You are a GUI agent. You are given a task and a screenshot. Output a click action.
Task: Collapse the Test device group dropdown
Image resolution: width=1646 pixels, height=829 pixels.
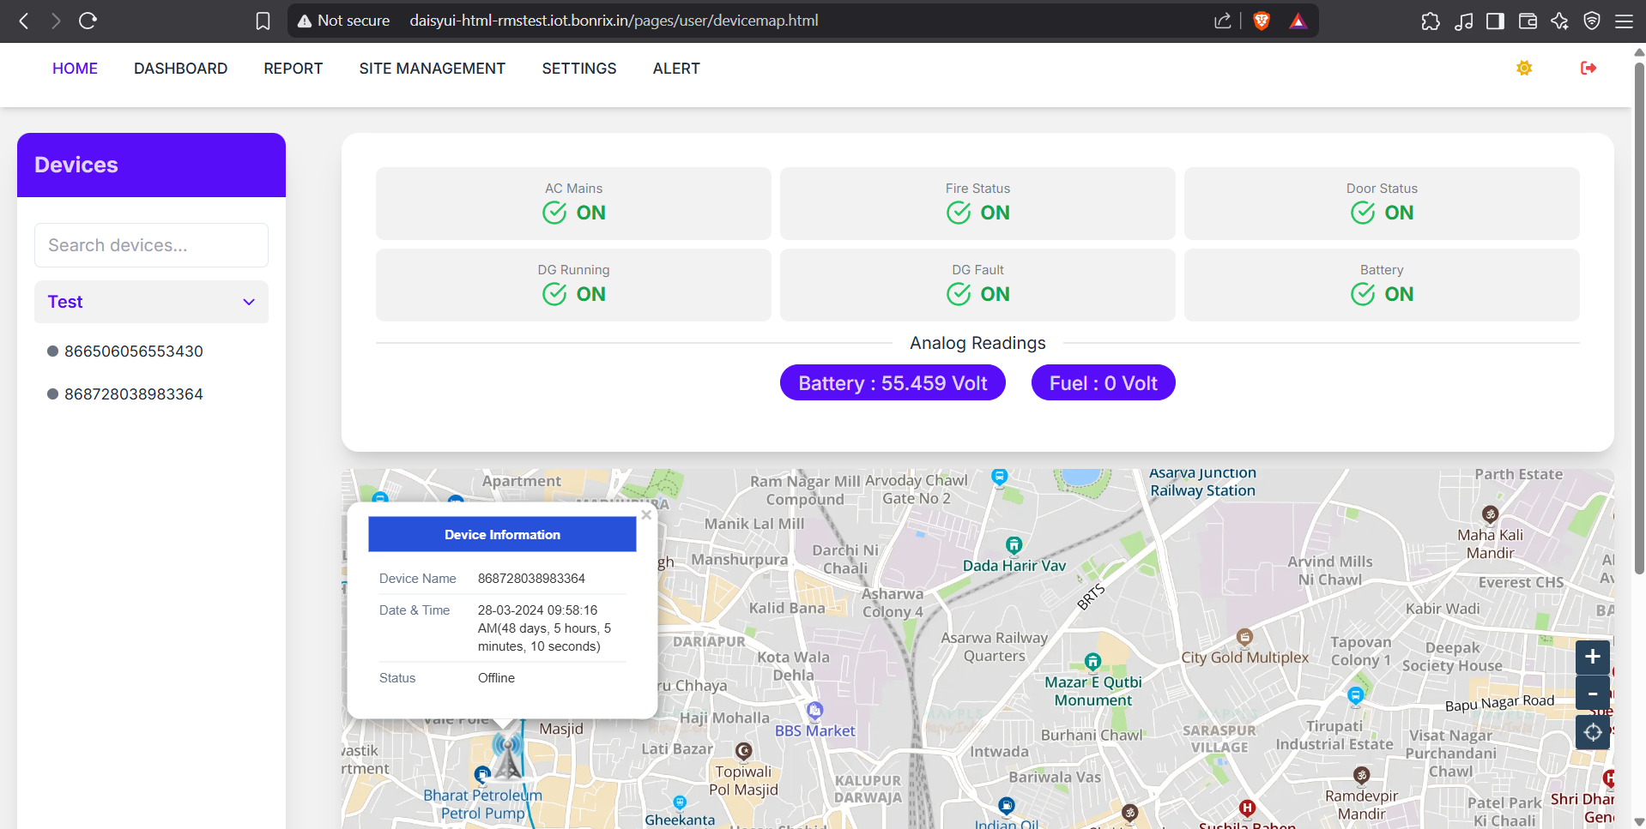151,302
